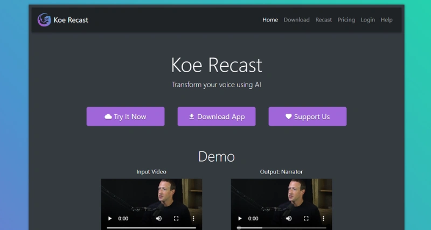Click the large 'Koe Recast' page title
The height and width of the screenshot is (230, 431).
[x=217, y=65]
